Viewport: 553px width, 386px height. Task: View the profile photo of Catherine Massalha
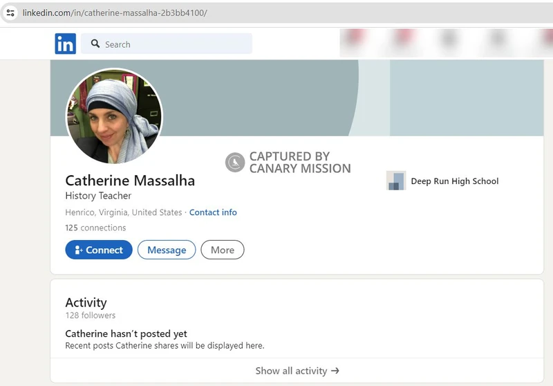click(x=114, y=116)
